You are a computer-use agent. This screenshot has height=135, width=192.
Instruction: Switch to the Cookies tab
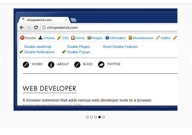pyautogui.click(x=47, y=38)
